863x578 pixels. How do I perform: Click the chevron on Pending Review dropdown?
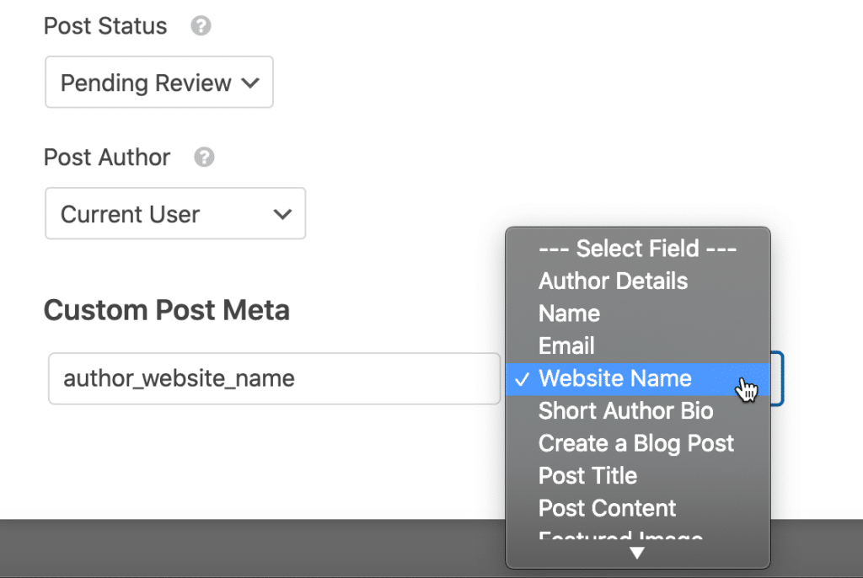pos(250,82)
